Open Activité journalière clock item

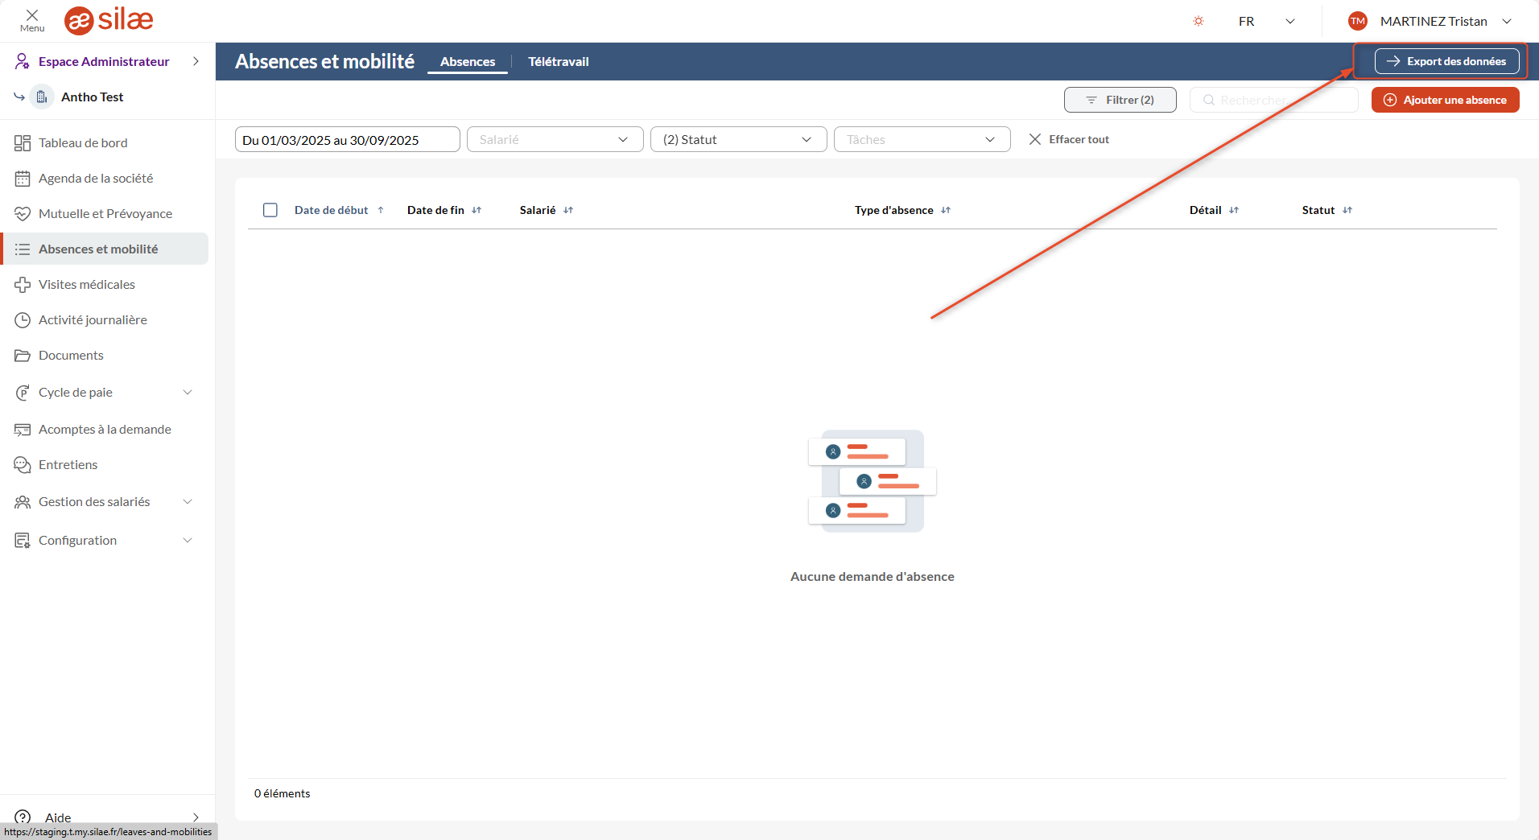tap(93, 319)
